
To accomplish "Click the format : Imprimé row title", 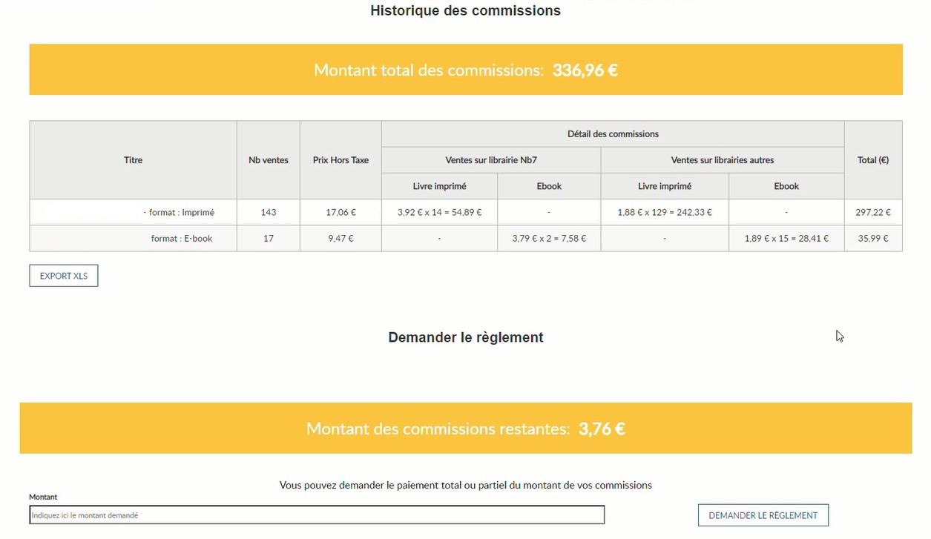I will pos(179,213).
